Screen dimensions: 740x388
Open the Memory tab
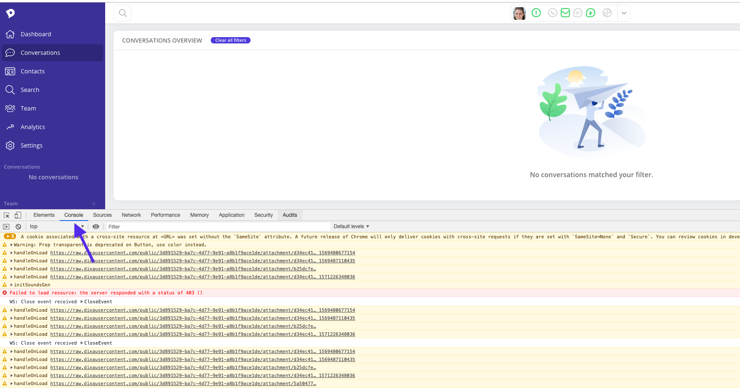(x=199, y=215)
